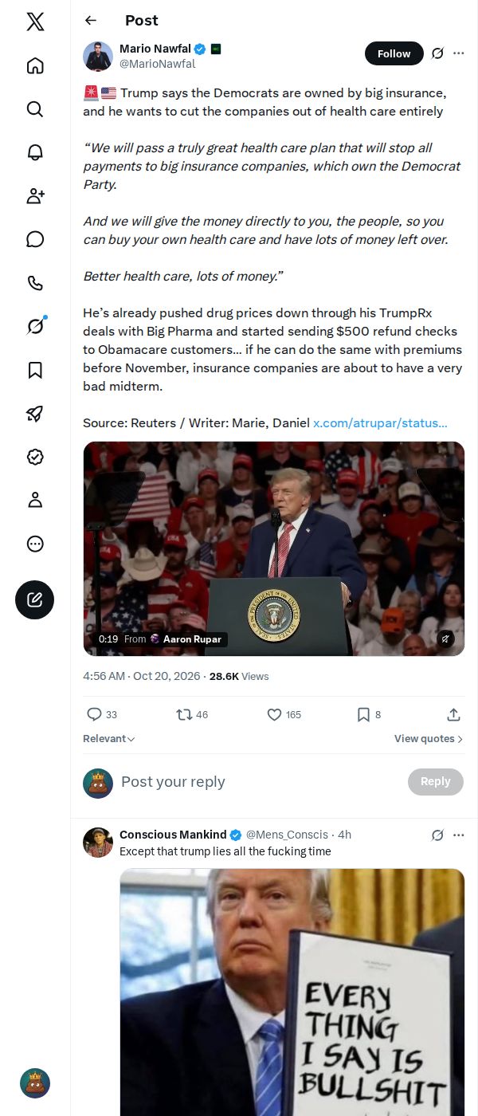Open Search and Explore
This screenshot has width=478, height=1116.
[x=35, y=108]
